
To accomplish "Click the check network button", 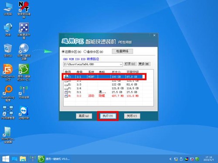I will pyautogui.click(x=123, y=51).
